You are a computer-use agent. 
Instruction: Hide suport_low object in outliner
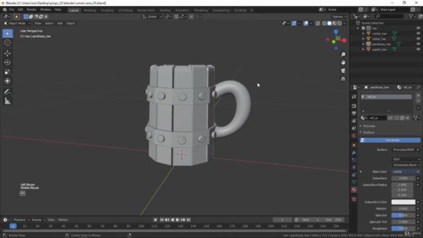click(x=418, y=50)
